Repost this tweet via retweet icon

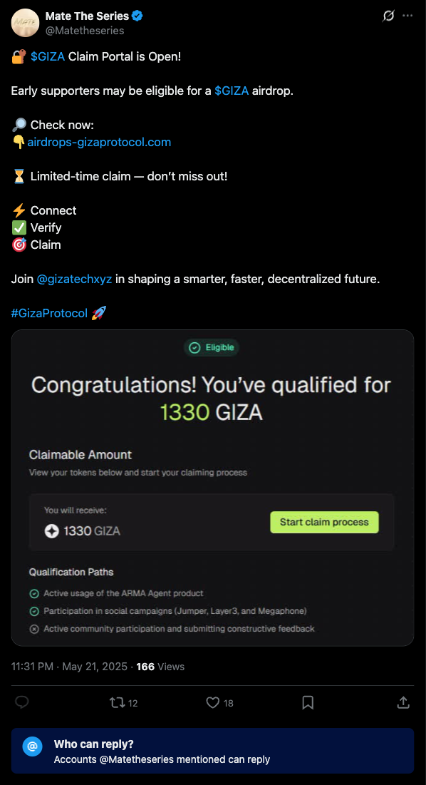point(117,702)
